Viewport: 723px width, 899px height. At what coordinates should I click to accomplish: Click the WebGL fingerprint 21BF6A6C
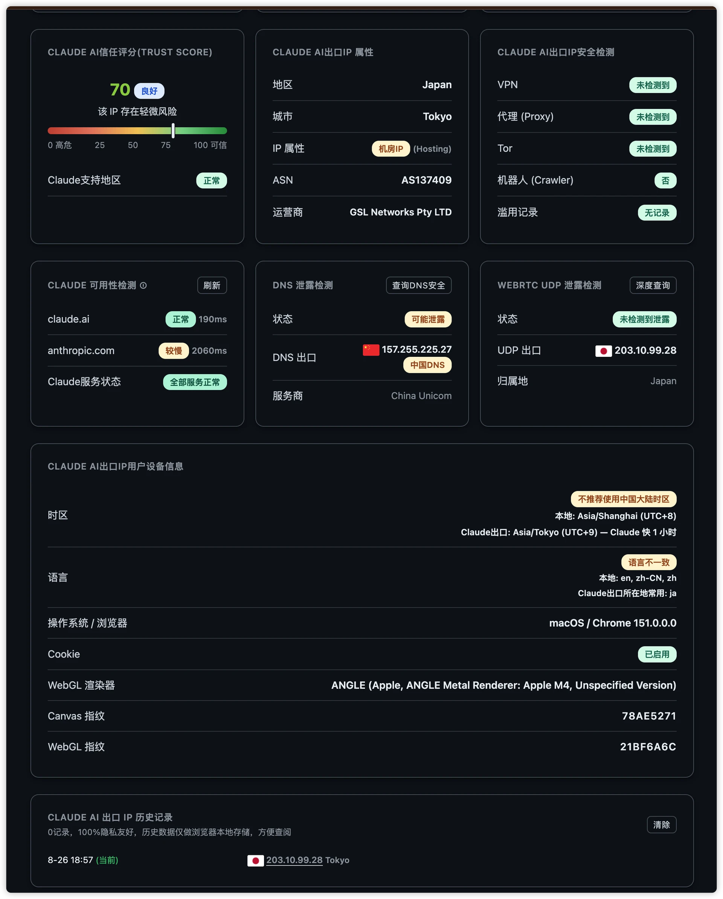[648, 747]
